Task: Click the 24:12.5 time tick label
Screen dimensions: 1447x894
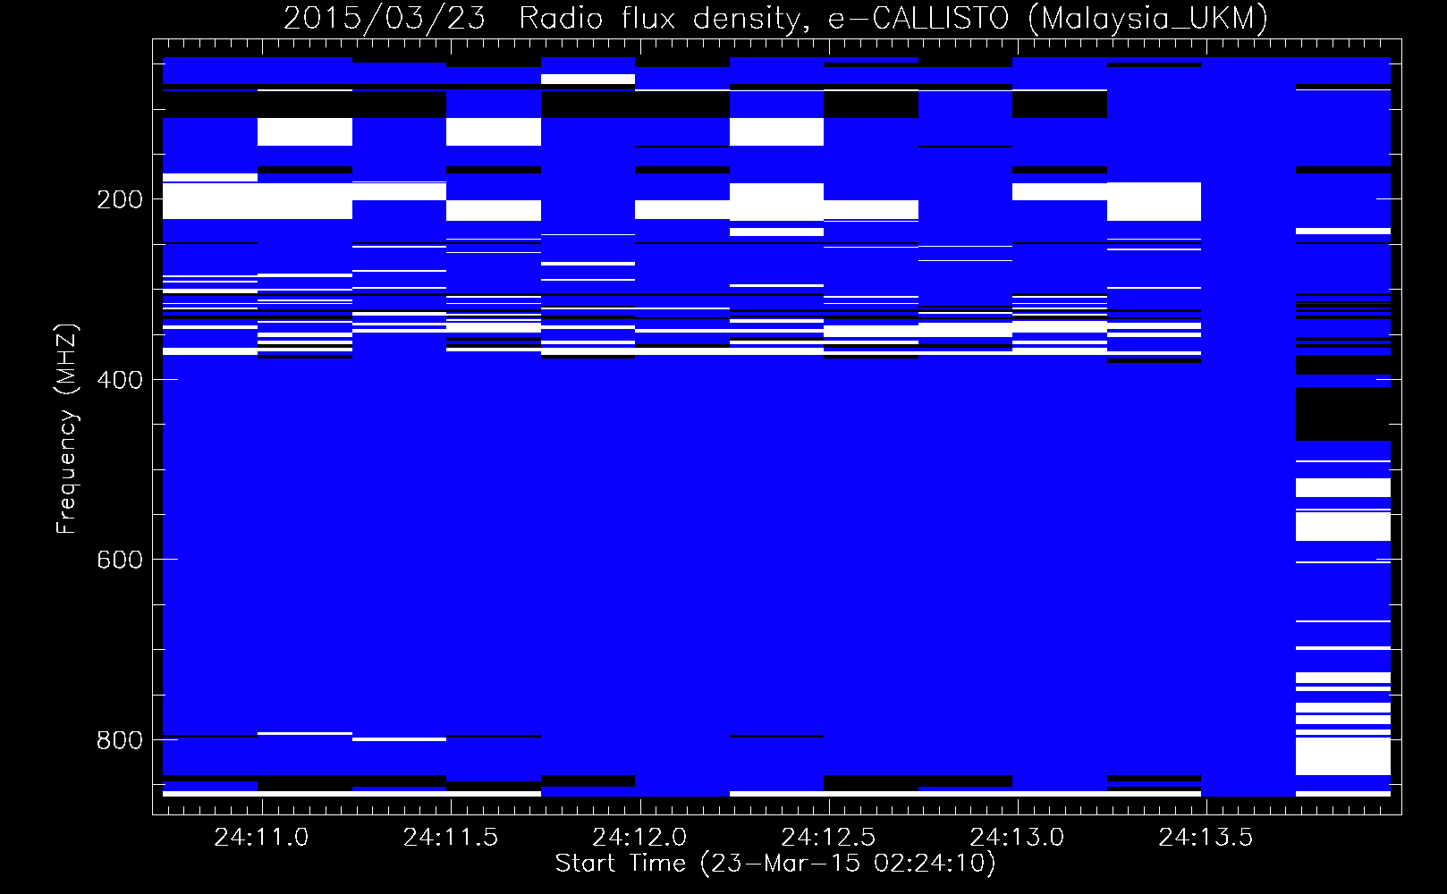Action: 828,838
